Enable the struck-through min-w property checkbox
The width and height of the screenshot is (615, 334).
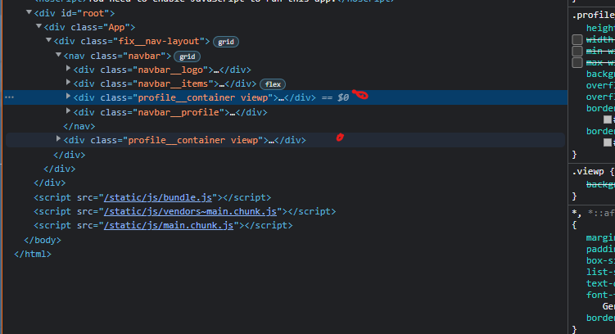click(x=577, y=51)
